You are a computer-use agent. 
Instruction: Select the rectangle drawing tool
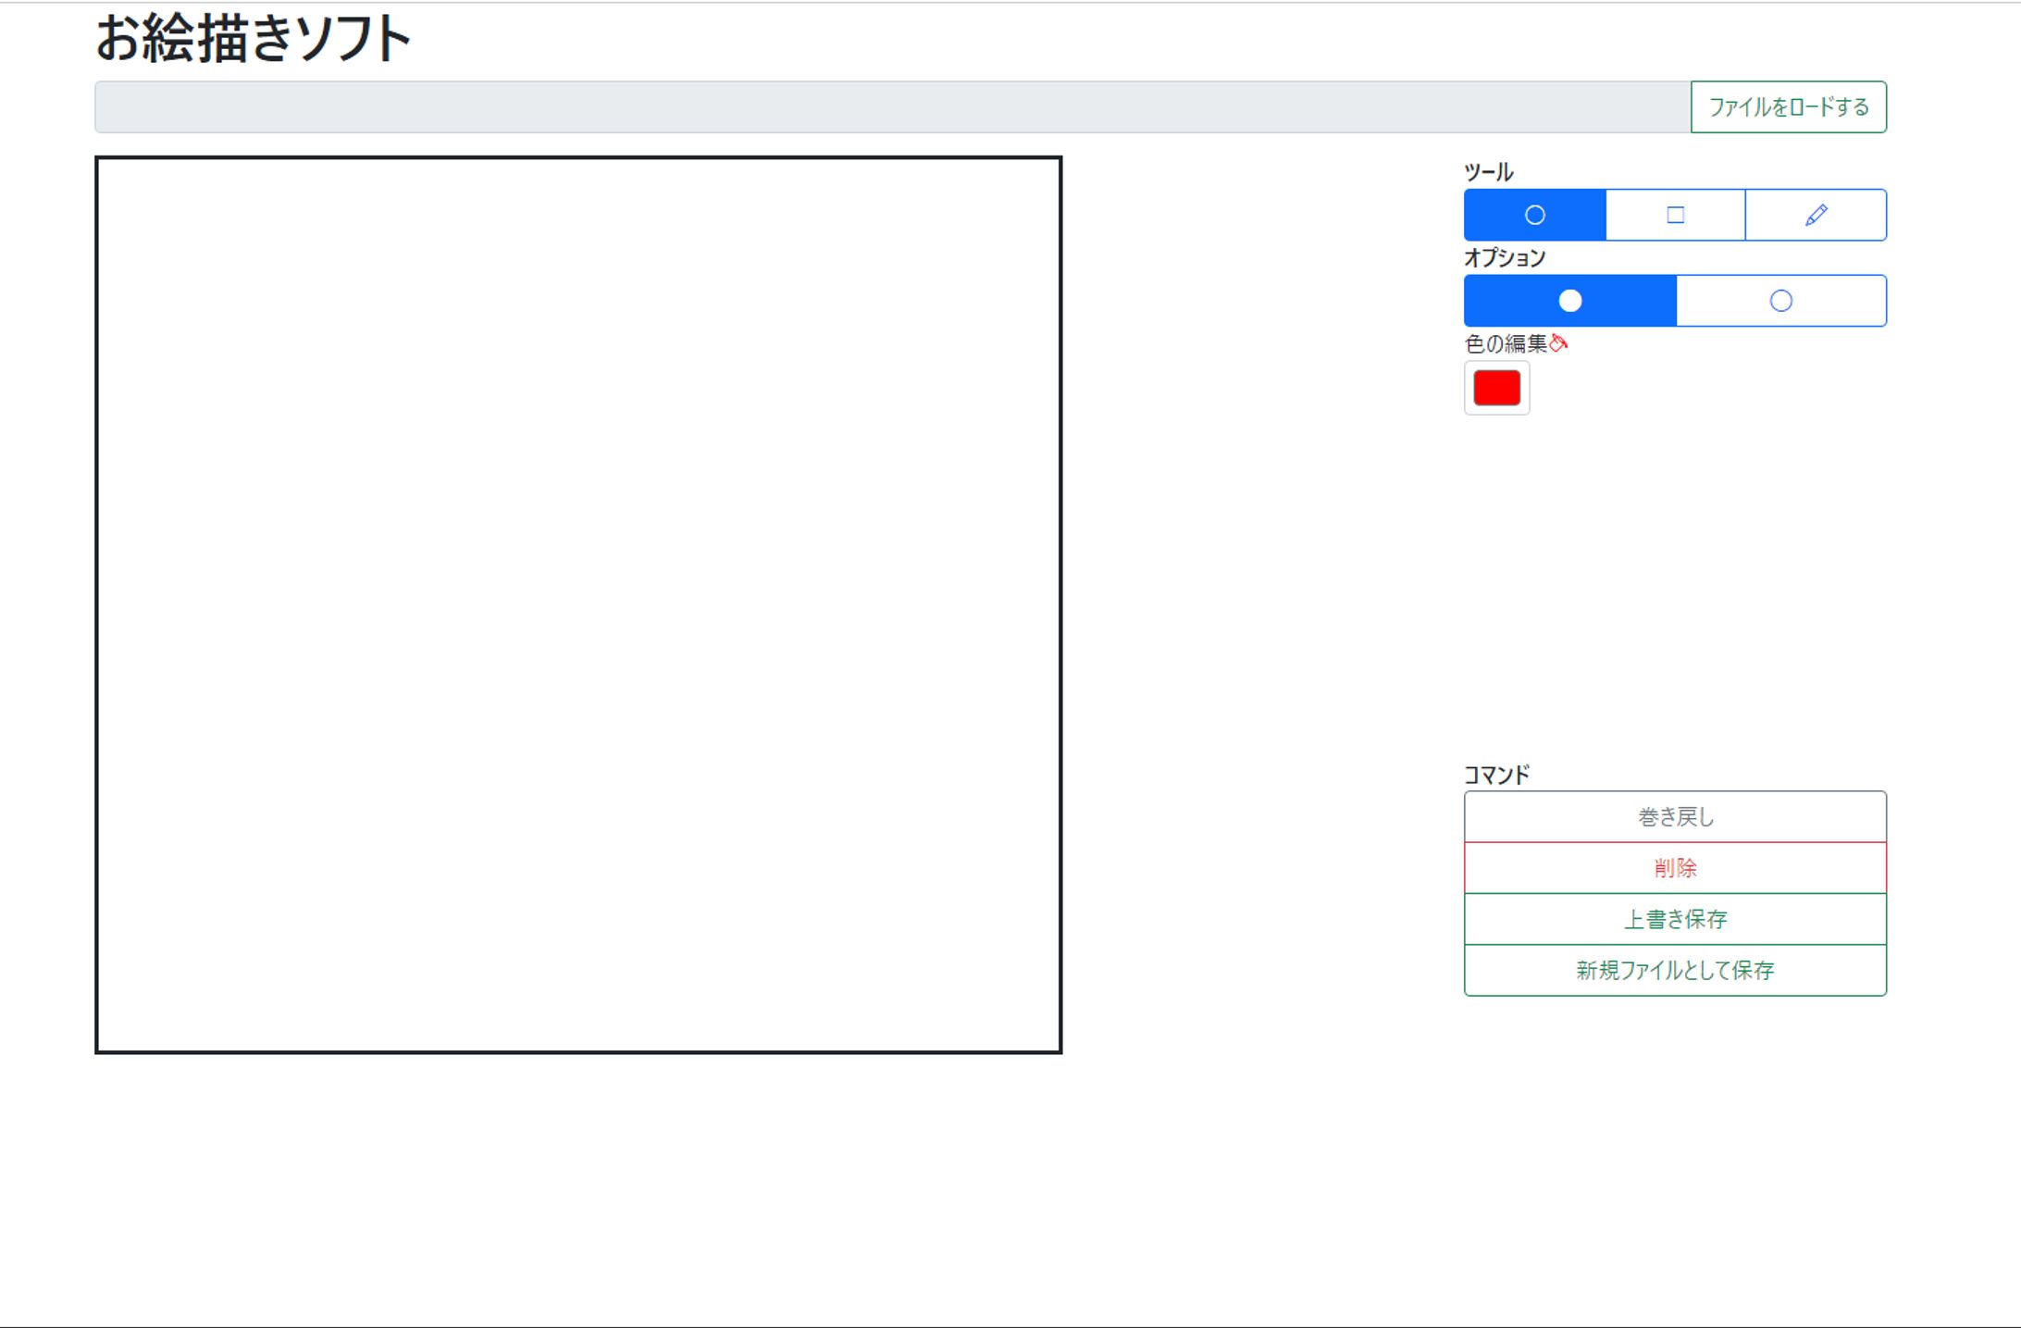(x=1675, y=215)
